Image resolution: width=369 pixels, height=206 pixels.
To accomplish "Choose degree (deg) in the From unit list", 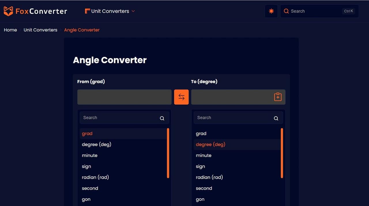I will point(97,144).
